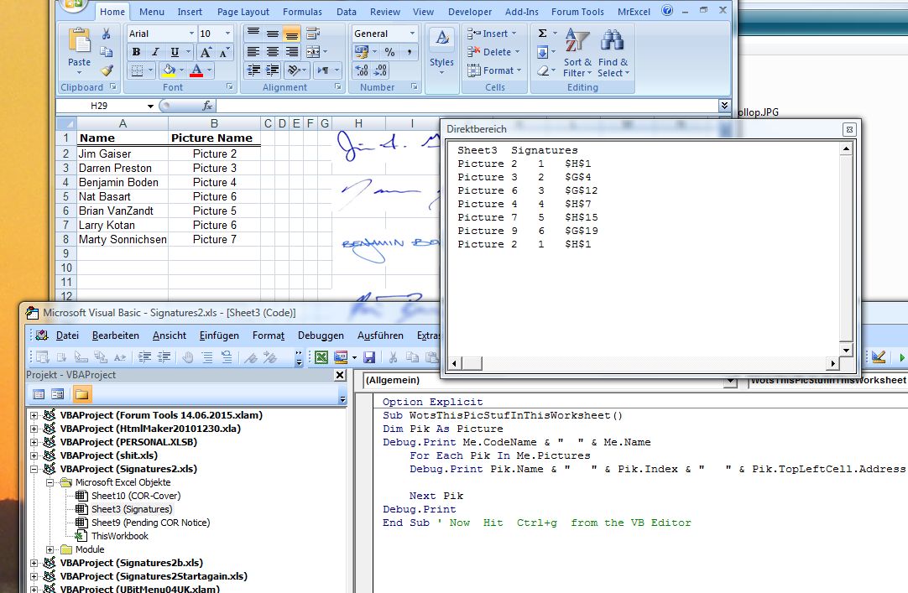
Task: Expand the formula bar with chevron
Action: (x=724, y=106)
